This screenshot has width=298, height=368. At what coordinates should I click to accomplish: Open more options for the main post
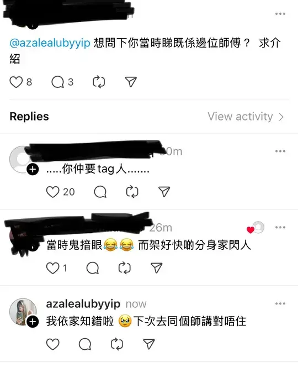[280, 14]
